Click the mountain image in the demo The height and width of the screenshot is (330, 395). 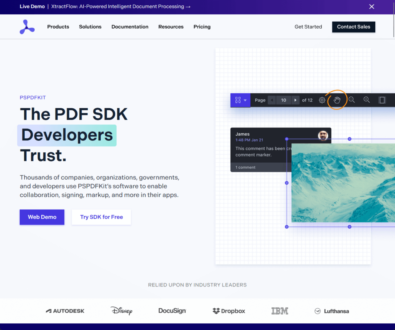click(343, 183)
